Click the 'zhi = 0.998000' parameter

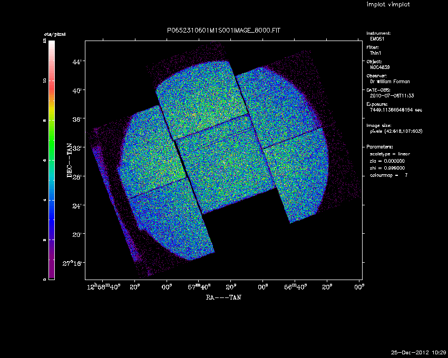[387, 168]
